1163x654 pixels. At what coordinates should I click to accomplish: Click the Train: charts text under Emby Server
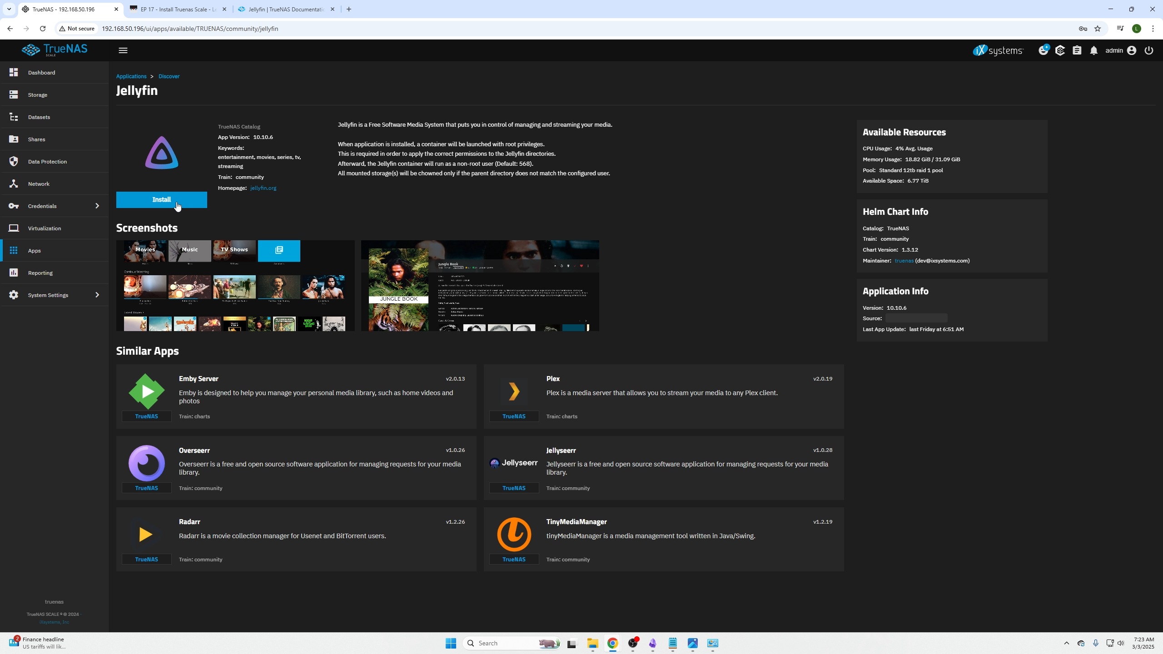click(194, 416)
